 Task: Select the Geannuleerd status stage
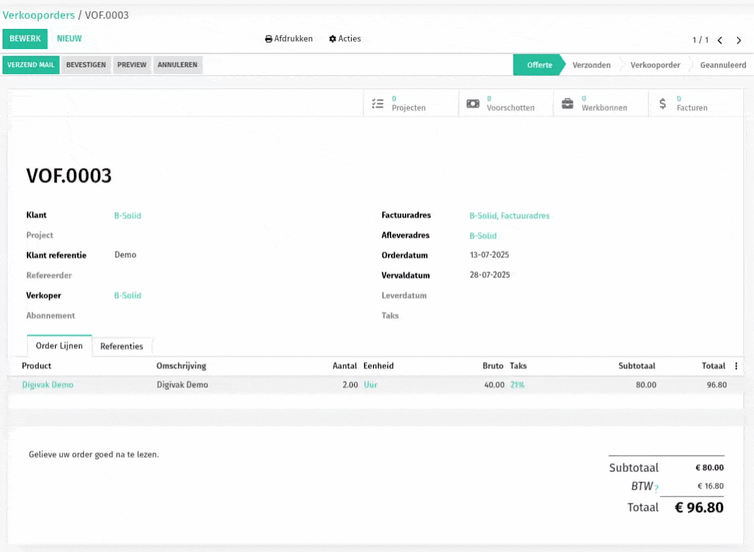click(x=723, y=65)
